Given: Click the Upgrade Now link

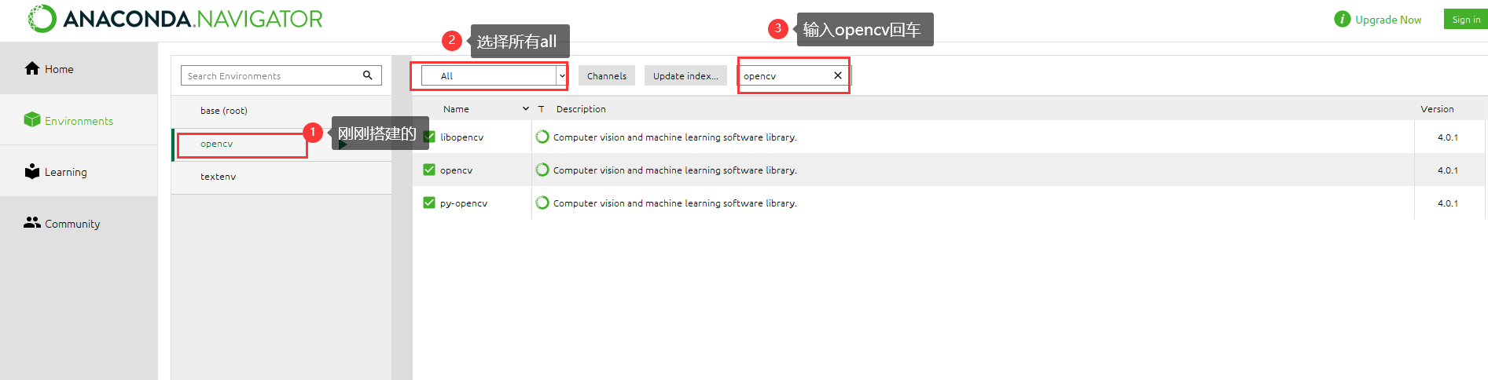Looking at the screenshot, I should 1388,20.
